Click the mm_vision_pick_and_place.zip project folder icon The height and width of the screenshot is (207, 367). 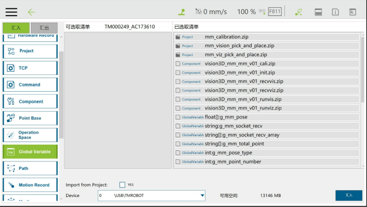click(178, 46)
